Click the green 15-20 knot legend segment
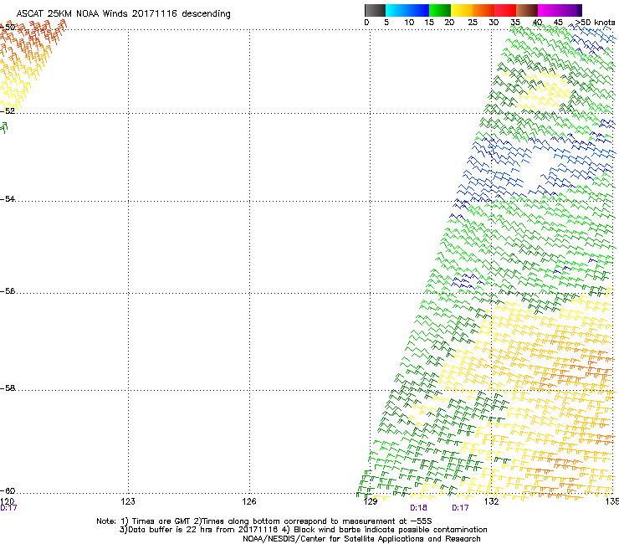Viewport: 619px width, 544px height. point(440,10)
